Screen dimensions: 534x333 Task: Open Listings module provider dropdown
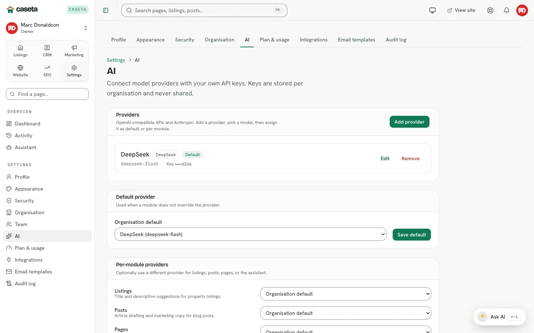[x=346, y=294]
